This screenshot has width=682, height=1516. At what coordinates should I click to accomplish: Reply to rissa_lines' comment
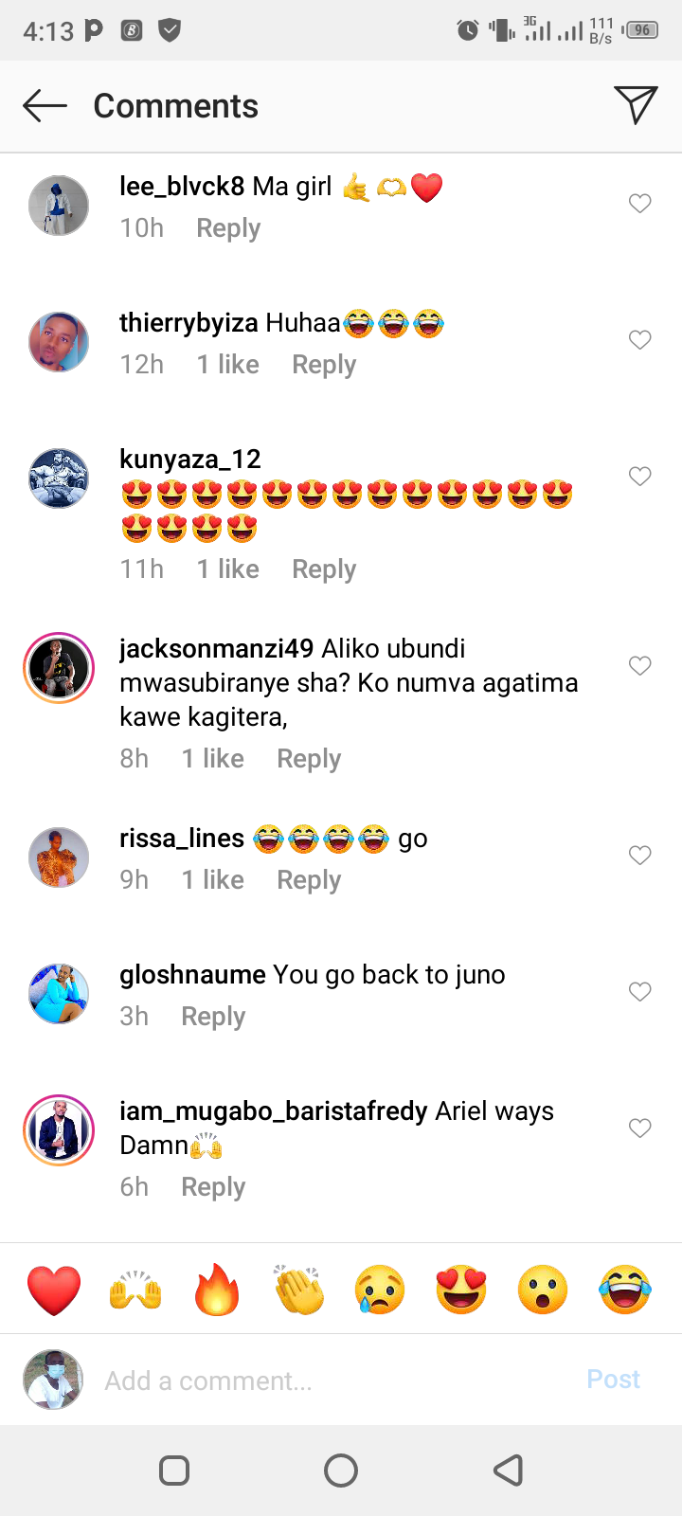click(x=309, y=880)
